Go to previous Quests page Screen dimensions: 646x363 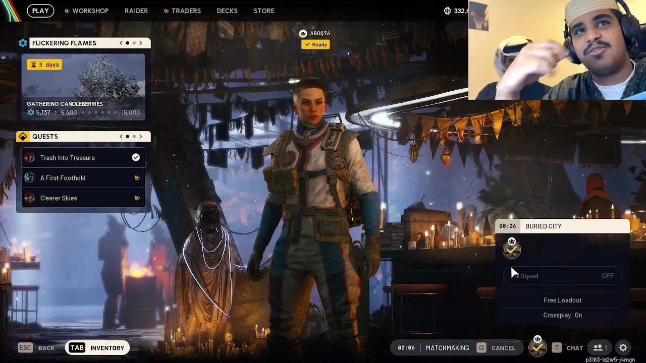121,137
